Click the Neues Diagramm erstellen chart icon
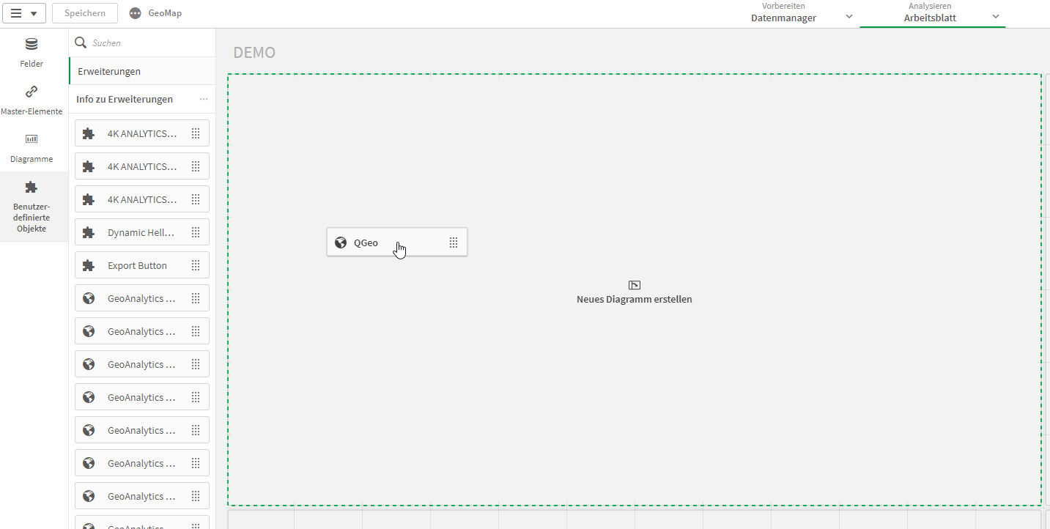 635,285
